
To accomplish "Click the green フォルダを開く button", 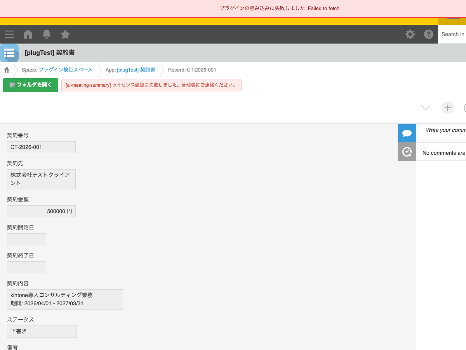I will [x=31, y=85].
